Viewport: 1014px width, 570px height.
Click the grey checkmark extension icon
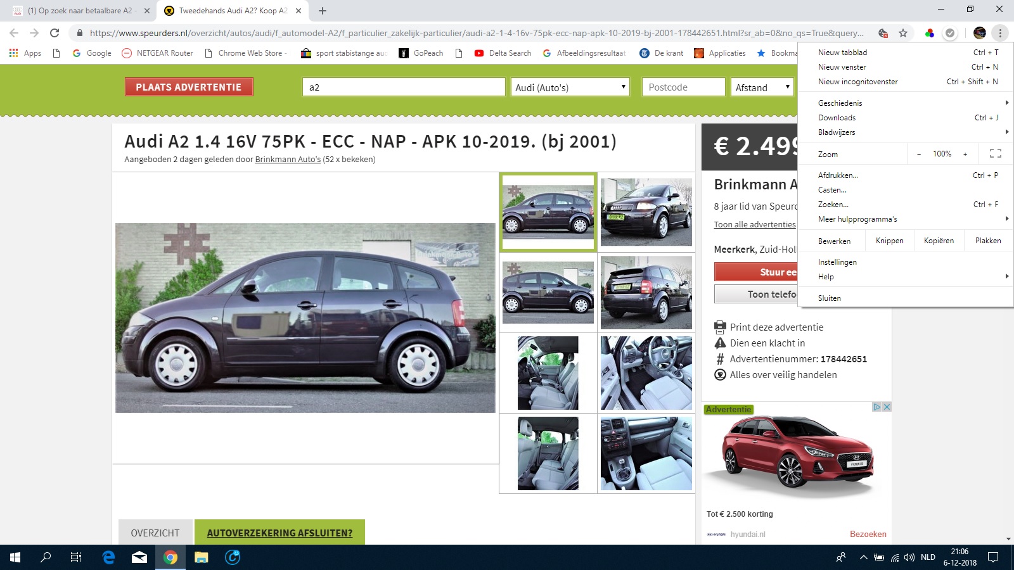point(950,33)
